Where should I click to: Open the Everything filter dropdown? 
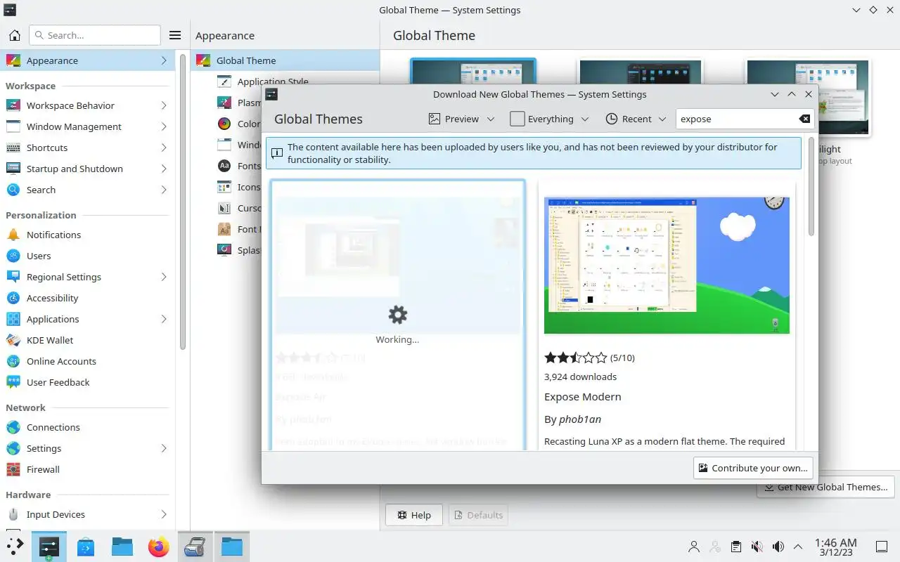(549, 119)
